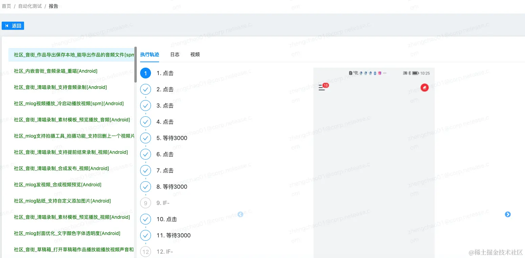
Task: Select step text 10. 点击
Action: [x=167, y=219]
